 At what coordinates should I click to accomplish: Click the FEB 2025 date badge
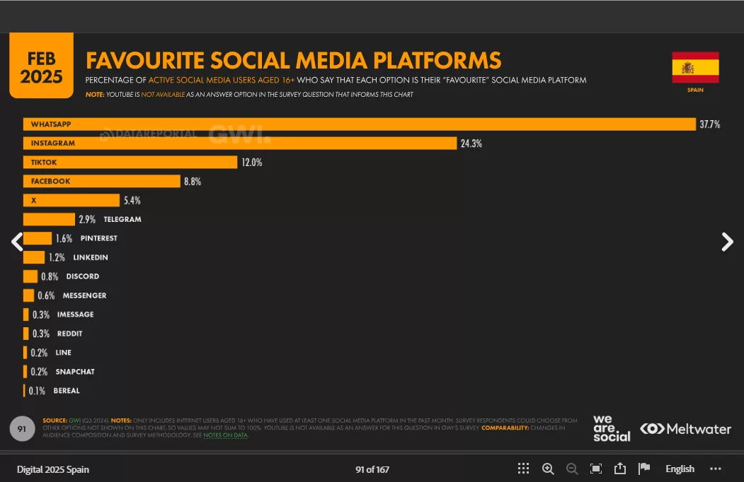tap(41, 66)
